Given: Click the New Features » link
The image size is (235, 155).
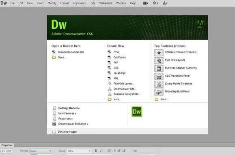Looking at the screenshot, I should (67, 113).
